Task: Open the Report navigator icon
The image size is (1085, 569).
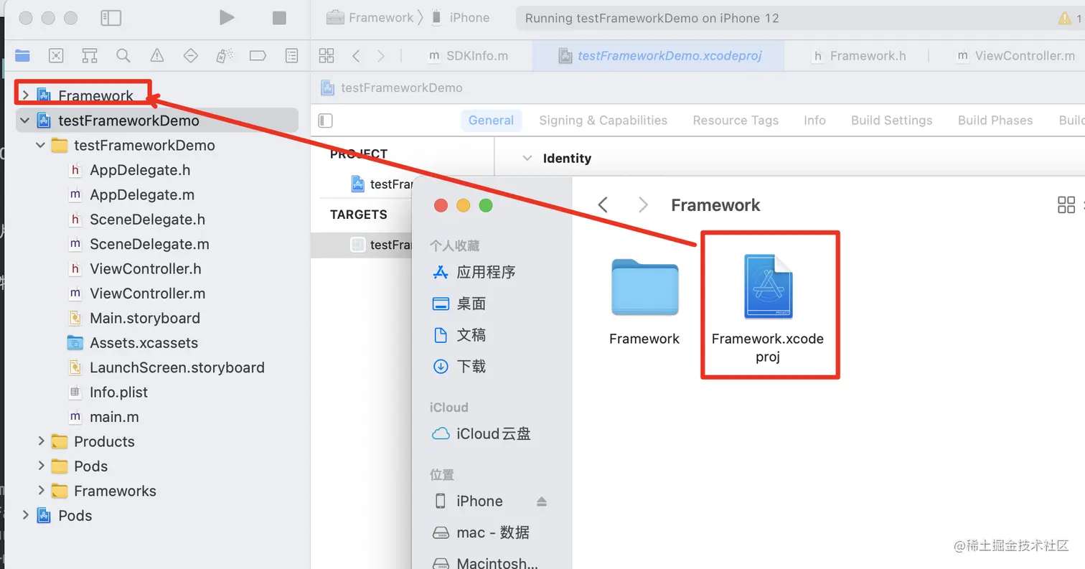Action: (x=291, y=55)
